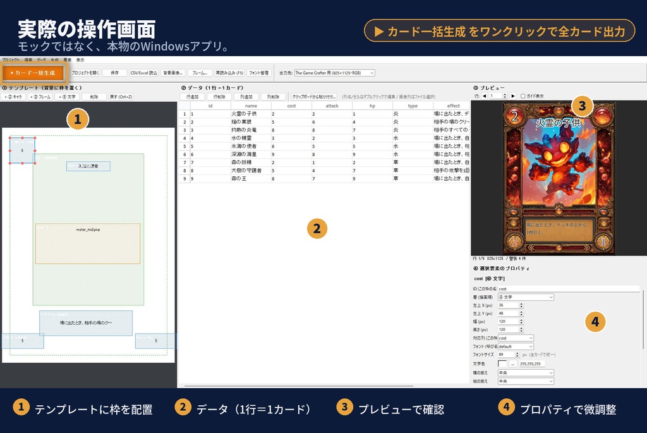647x433 pixels.
Task: Open フォント管理 from the toolbar
Action: (x=258, y=73)
